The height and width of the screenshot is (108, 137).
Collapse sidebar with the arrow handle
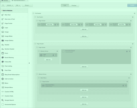29,63
